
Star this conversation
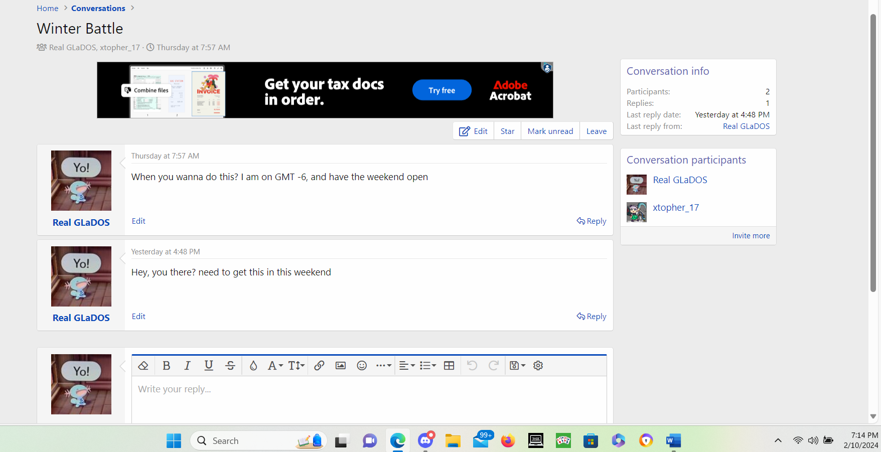[508, 131]
